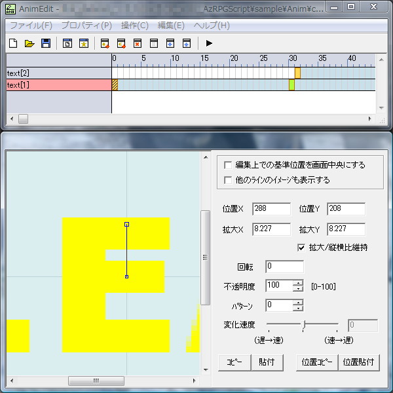Move line down with blue down-arrow icon
The height and width of the screenshot is (393, 393).
170,43
